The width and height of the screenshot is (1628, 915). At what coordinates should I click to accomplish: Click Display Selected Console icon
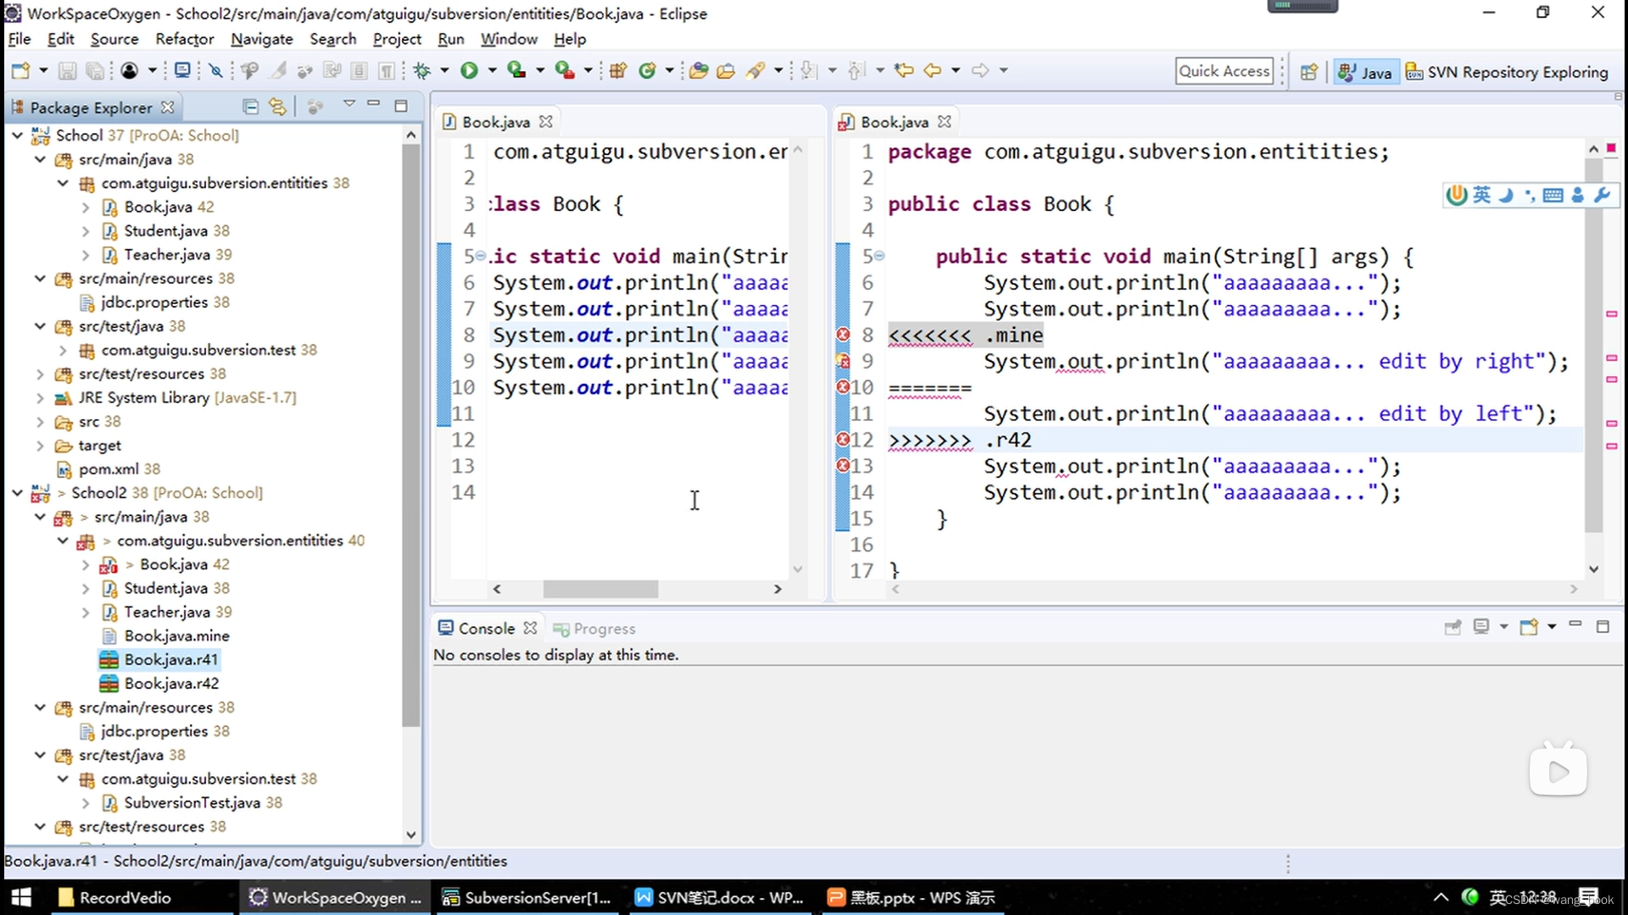(x=1481, y=627)
